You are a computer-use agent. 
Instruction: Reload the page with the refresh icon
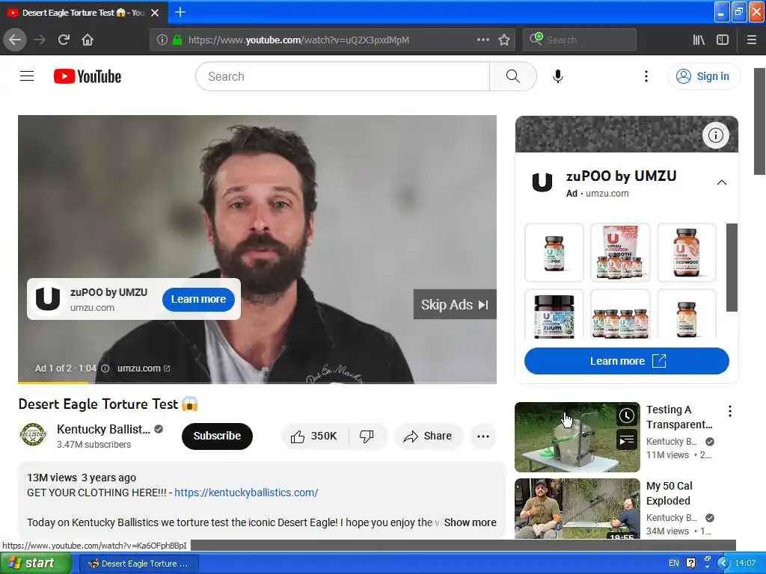click(64, 40)
